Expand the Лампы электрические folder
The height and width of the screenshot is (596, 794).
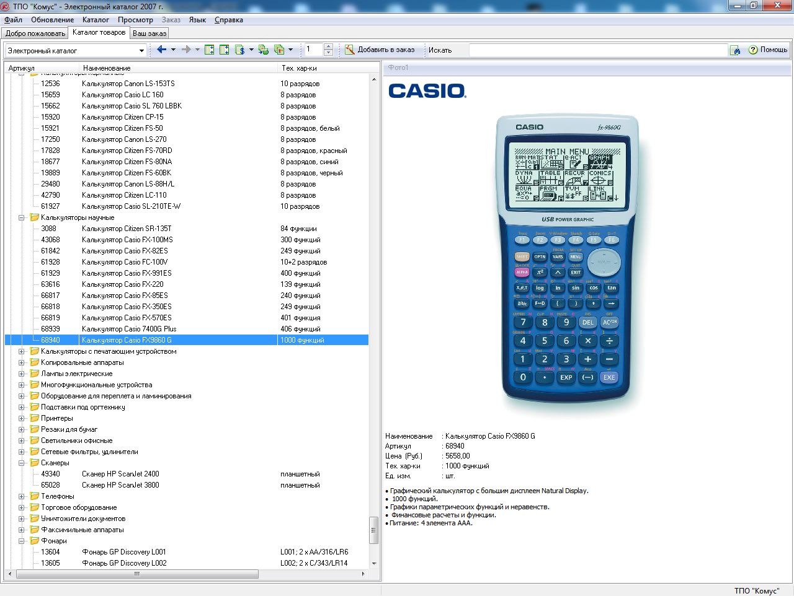(x=22, y=374)
